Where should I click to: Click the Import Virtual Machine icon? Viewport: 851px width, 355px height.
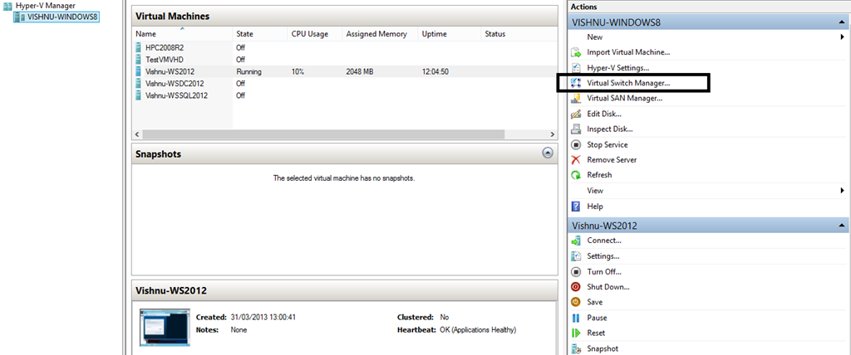[576, 52]
